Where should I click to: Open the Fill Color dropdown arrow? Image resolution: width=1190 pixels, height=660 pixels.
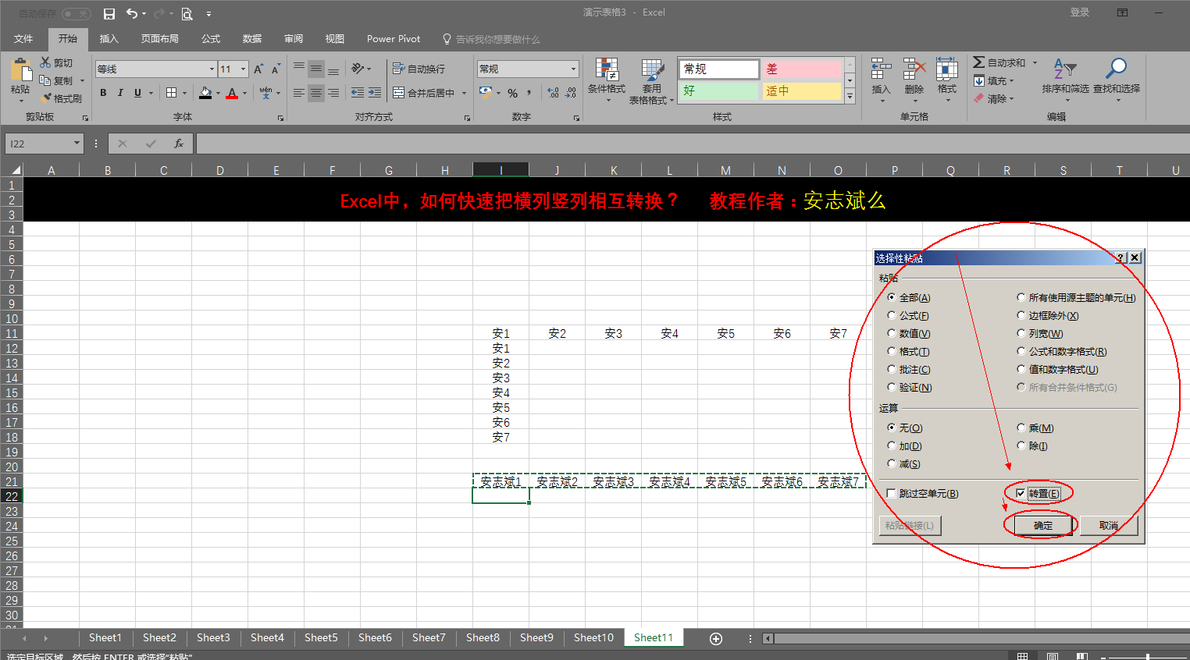click(x=218, y=93)
